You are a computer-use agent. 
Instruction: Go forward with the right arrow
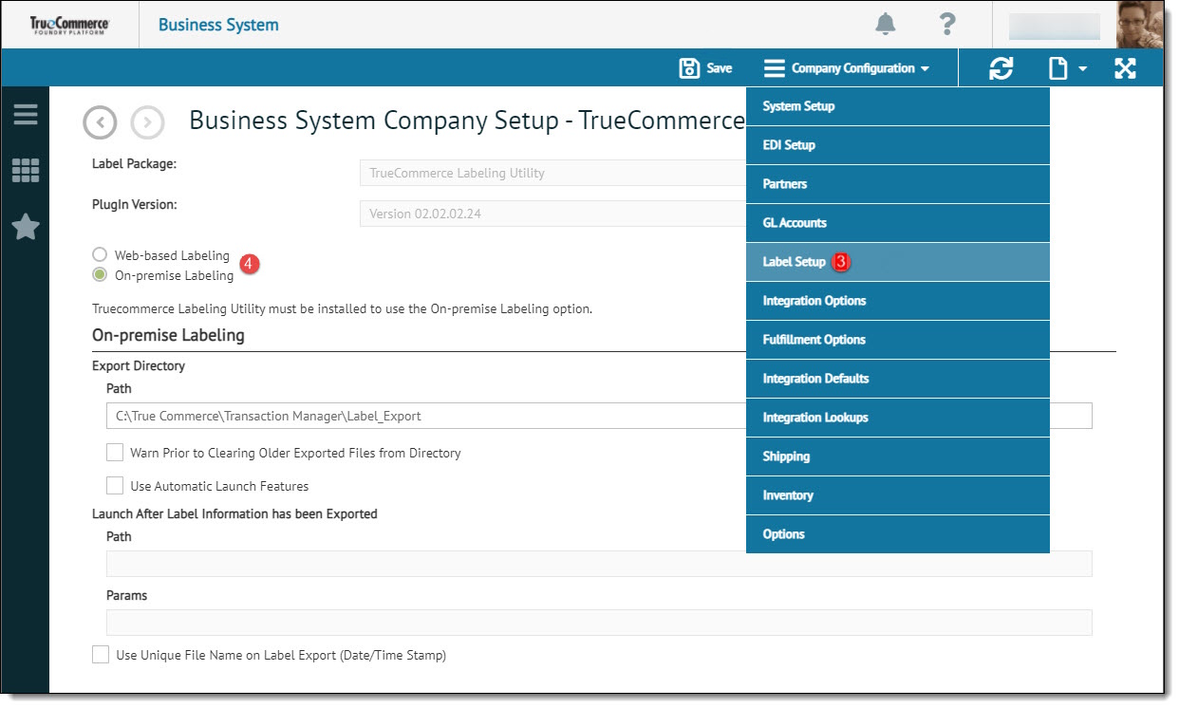(147, 122)
